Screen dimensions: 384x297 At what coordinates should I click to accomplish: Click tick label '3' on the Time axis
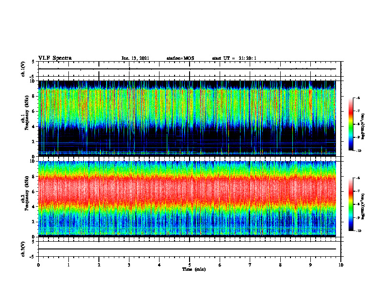[129, 265]
